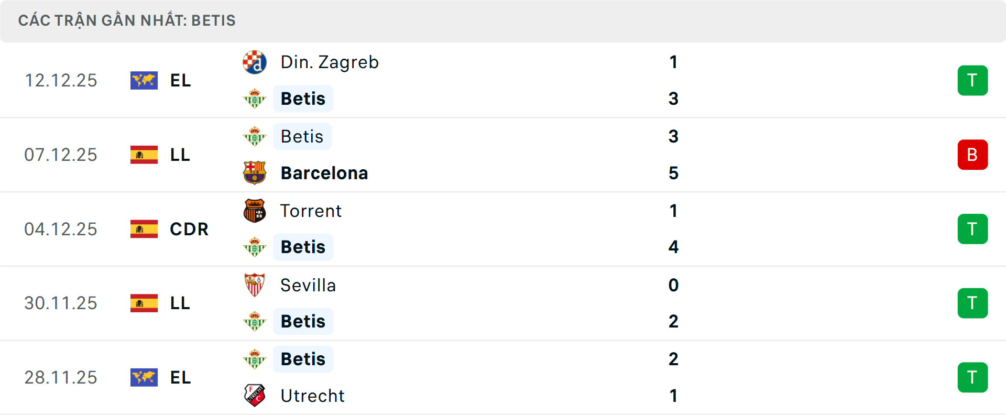
Task: Click the Sevilla club crest
Action: (x=255, y=285)
